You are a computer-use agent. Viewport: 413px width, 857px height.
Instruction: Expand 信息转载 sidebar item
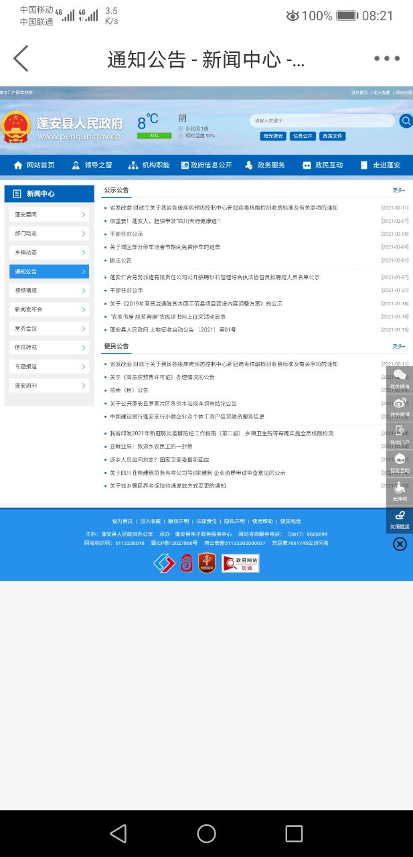point(49,347)
